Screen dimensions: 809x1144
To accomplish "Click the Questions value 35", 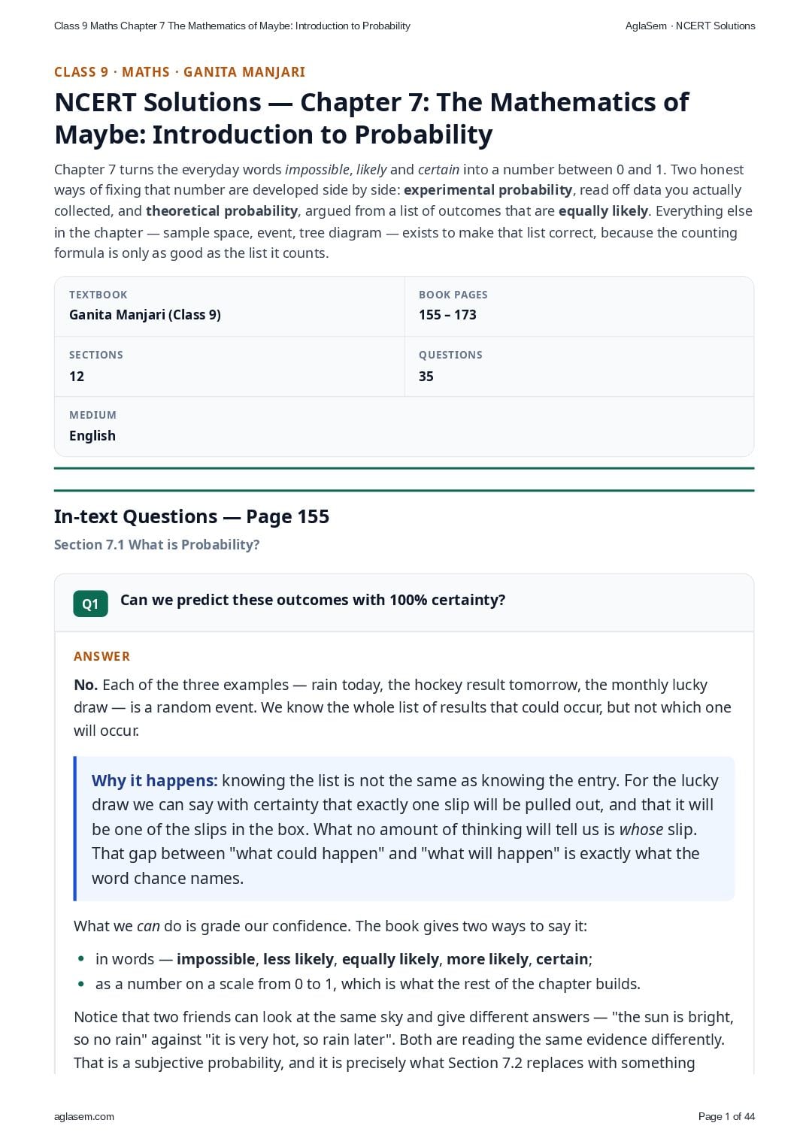I will [426, 377].
